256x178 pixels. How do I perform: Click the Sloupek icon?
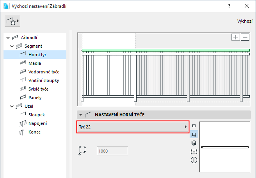(23, 115)
